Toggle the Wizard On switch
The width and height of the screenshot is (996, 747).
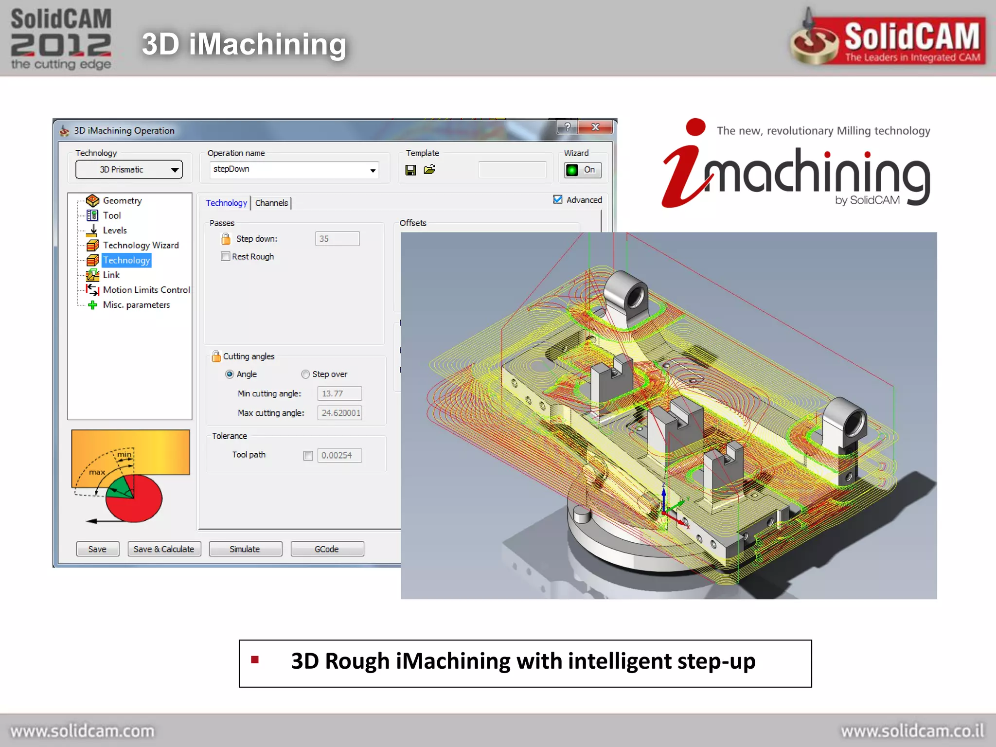pos(583,170)
